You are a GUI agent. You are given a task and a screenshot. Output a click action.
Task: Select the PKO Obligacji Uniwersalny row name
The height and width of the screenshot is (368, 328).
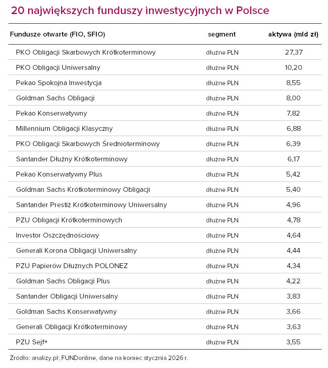pyautogui.click(x=58, y=67)
